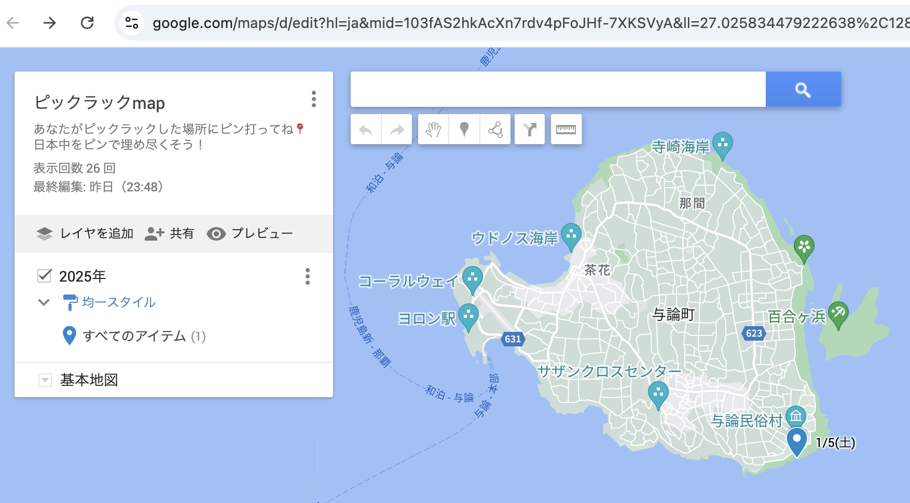Open the ピックラックmap title options menu
Image resolution: width=910 pixels, height=503 pixels.
(x=313, y=99)
